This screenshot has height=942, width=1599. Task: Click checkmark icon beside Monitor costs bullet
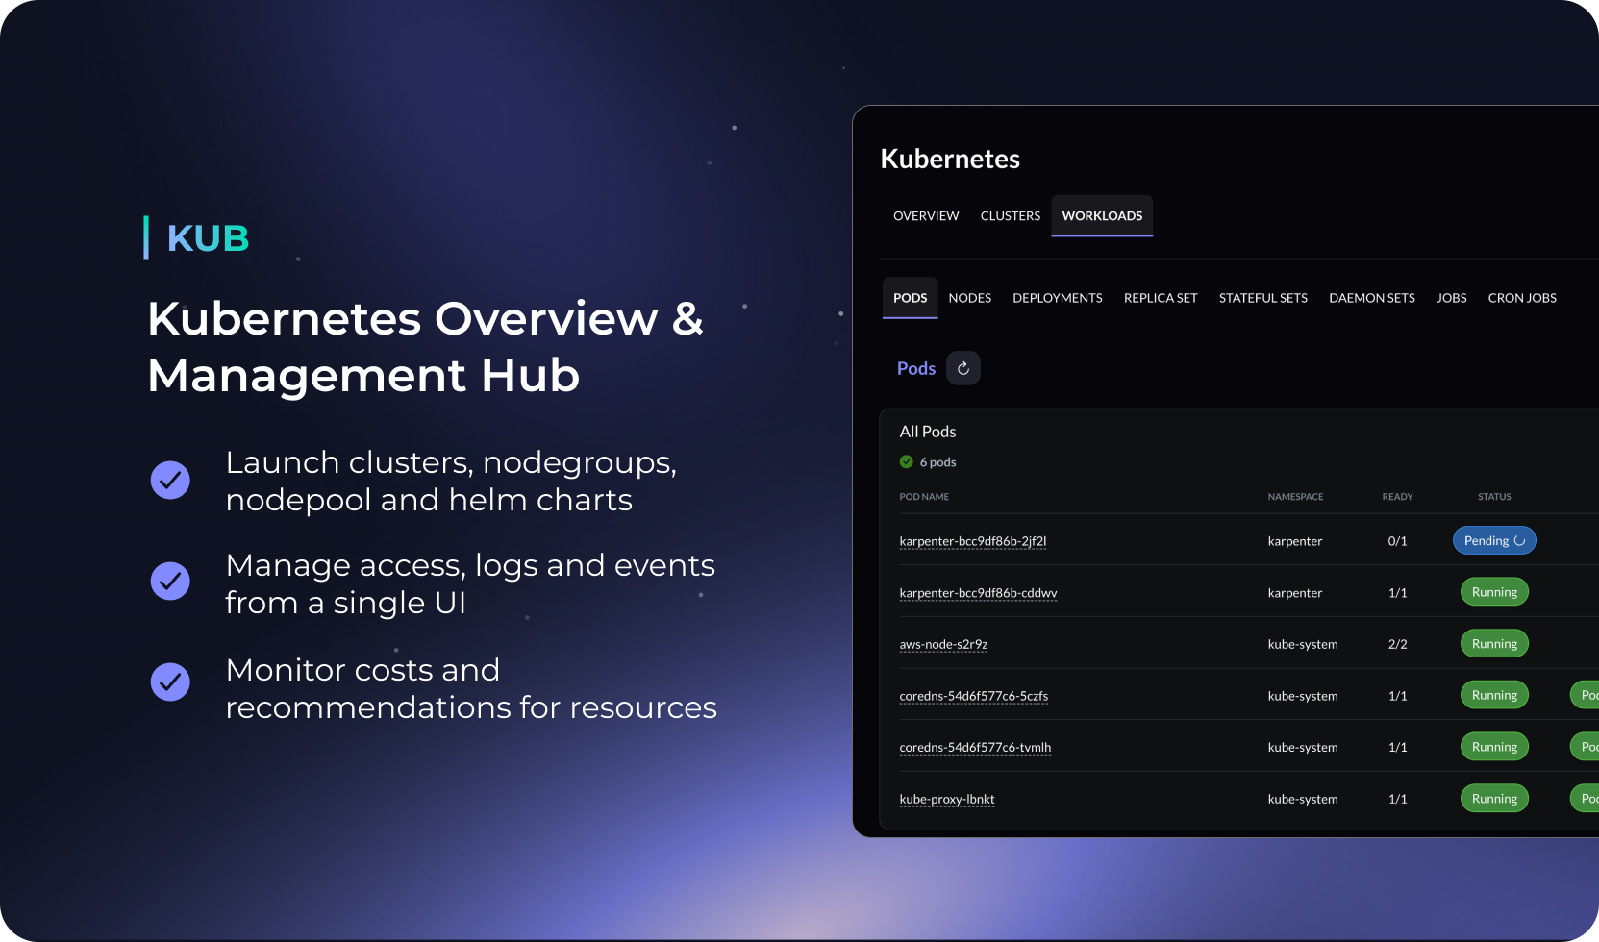click(170, 682)
